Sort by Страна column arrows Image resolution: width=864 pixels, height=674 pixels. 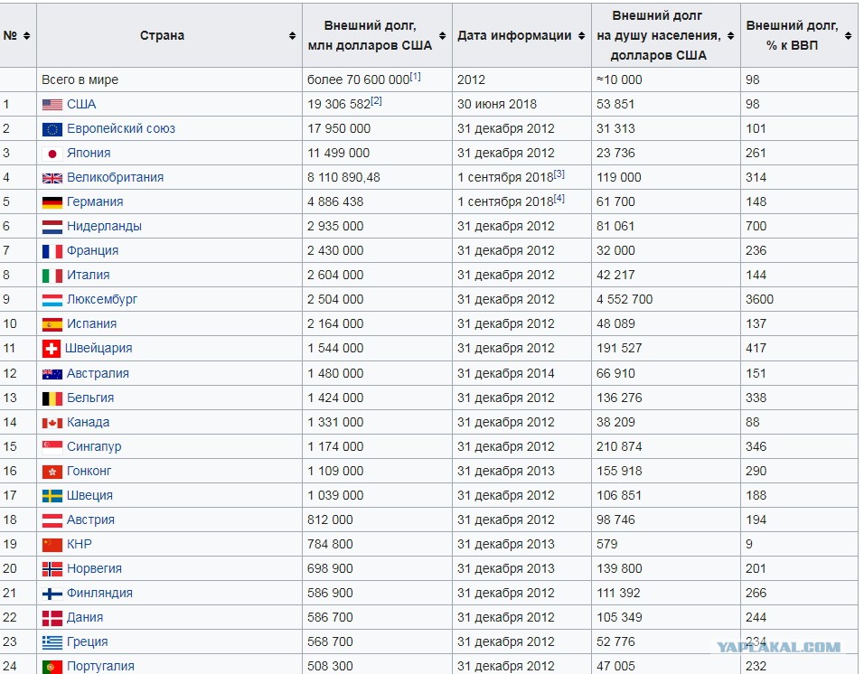click(292, 36)
